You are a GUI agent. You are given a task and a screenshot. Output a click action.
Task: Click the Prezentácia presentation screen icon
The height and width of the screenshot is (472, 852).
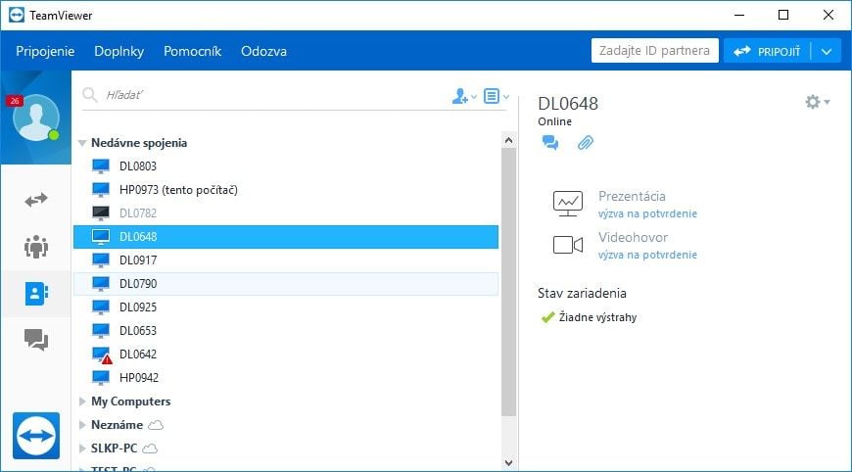point(568,204)
